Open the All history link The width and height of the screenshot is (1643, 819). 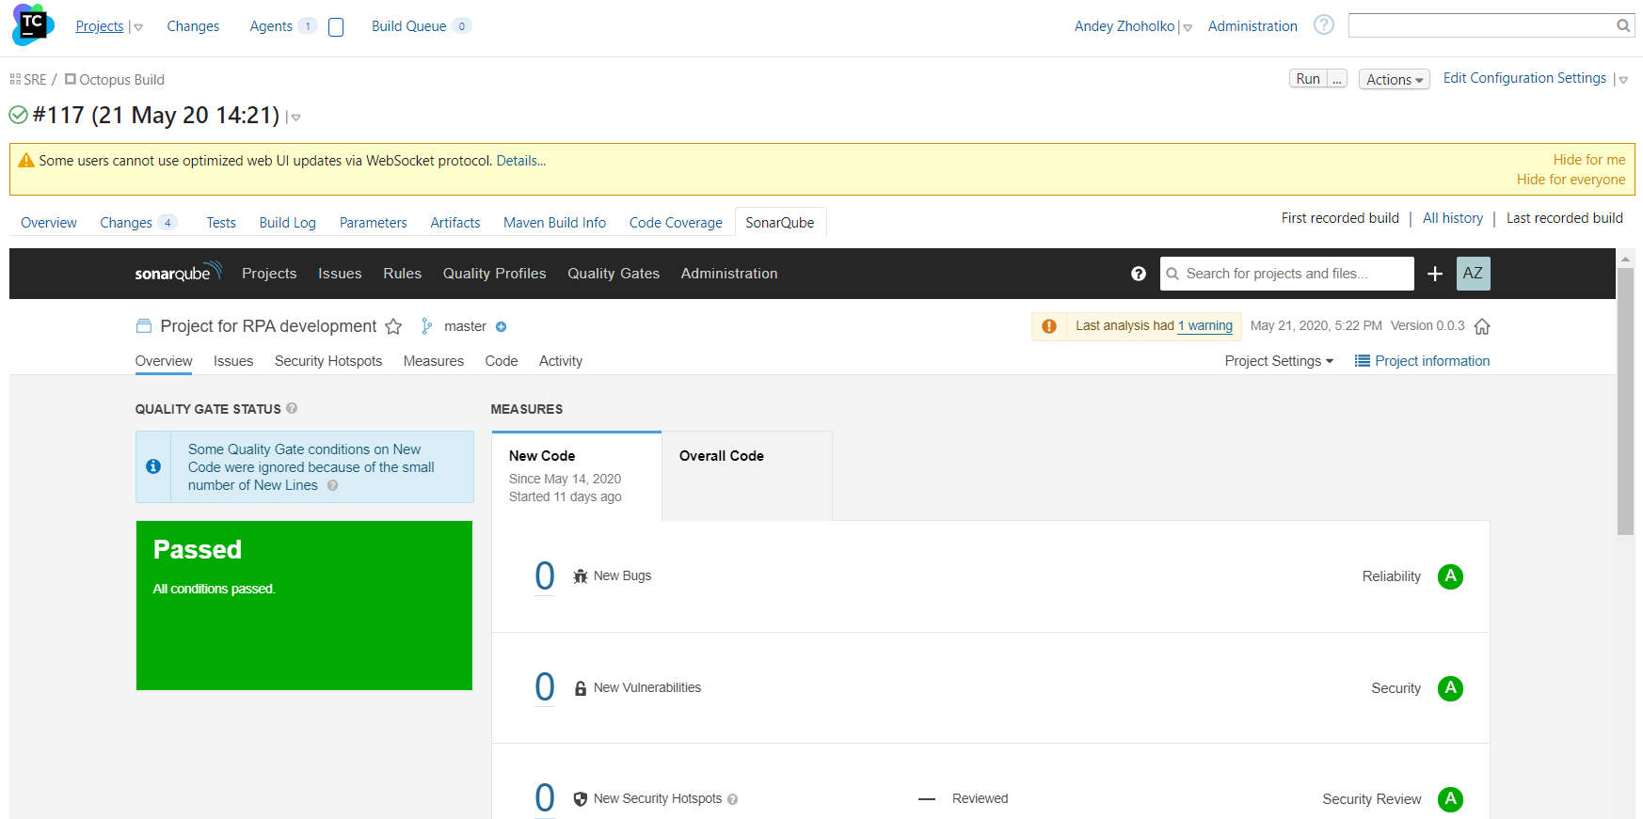(1453, 218)
